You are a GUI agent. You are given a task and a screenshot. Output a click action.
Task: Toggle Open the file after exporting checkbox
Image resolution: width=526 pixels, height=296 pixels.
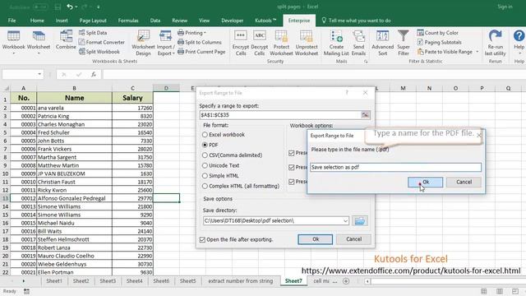click(x=202, y=239)
